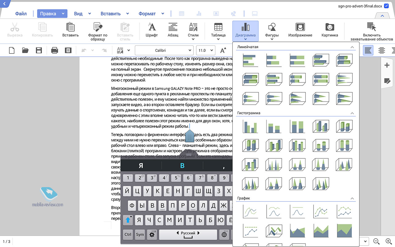The height and width of the screenshot is (247, 395).
Task: Click the greyed chart icon in menu bar
Action: tap(199, 14)
